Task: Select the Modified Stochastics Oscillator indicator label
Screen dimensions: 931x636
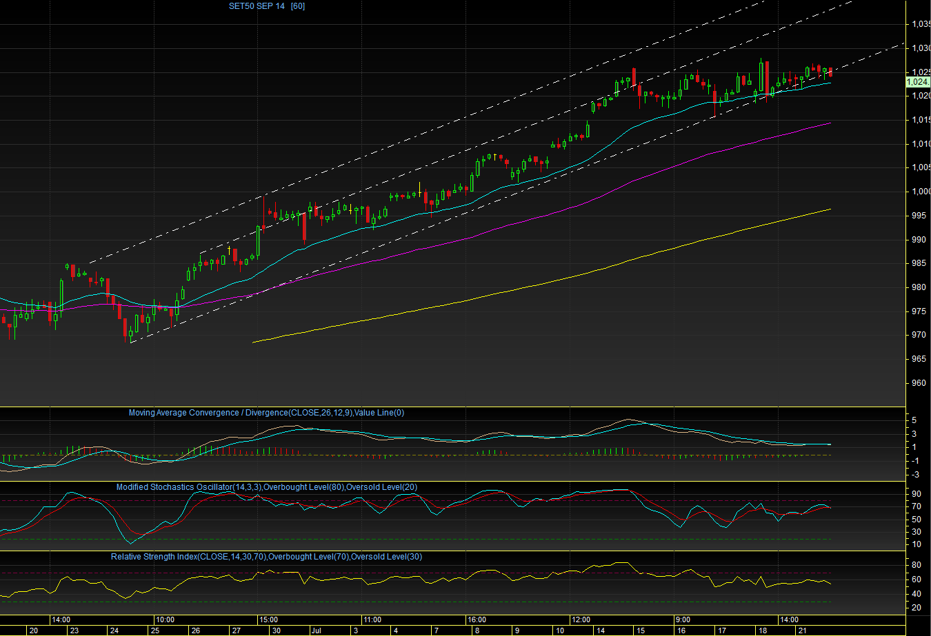Action: (x=266, y=487)
